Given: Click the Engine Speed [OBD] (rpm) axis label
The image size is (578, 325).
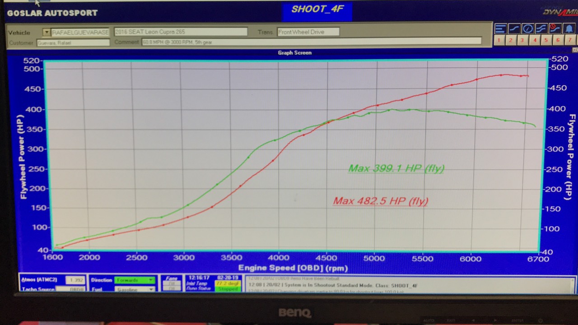Looking at the screenshot, I should pyautogui.click(x=293, y=268).
